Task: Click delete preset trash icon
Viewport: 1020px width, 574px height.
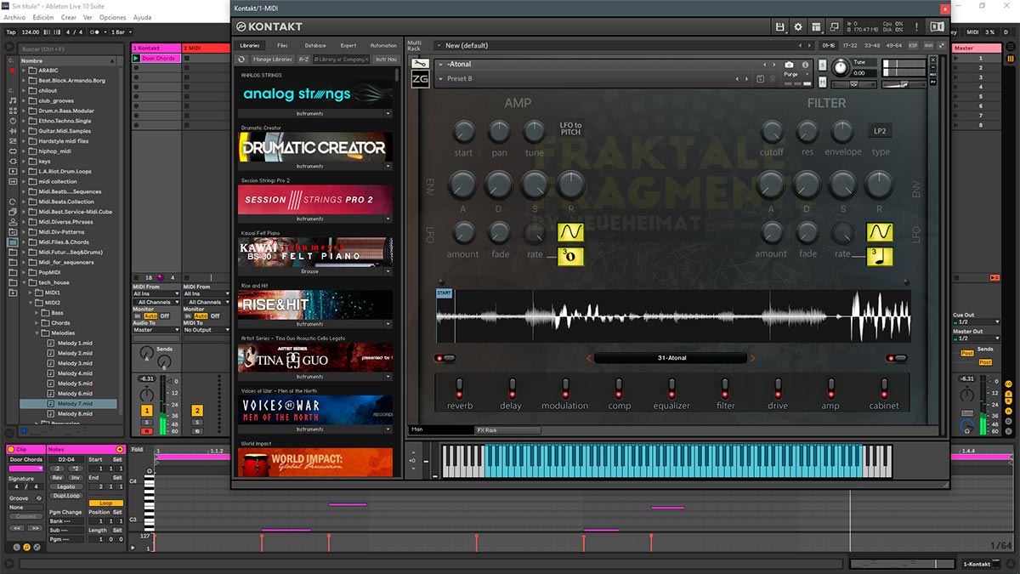Action: 773,79
